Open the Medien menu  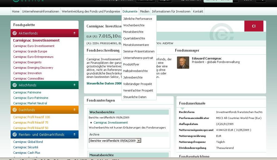[145, 11]
